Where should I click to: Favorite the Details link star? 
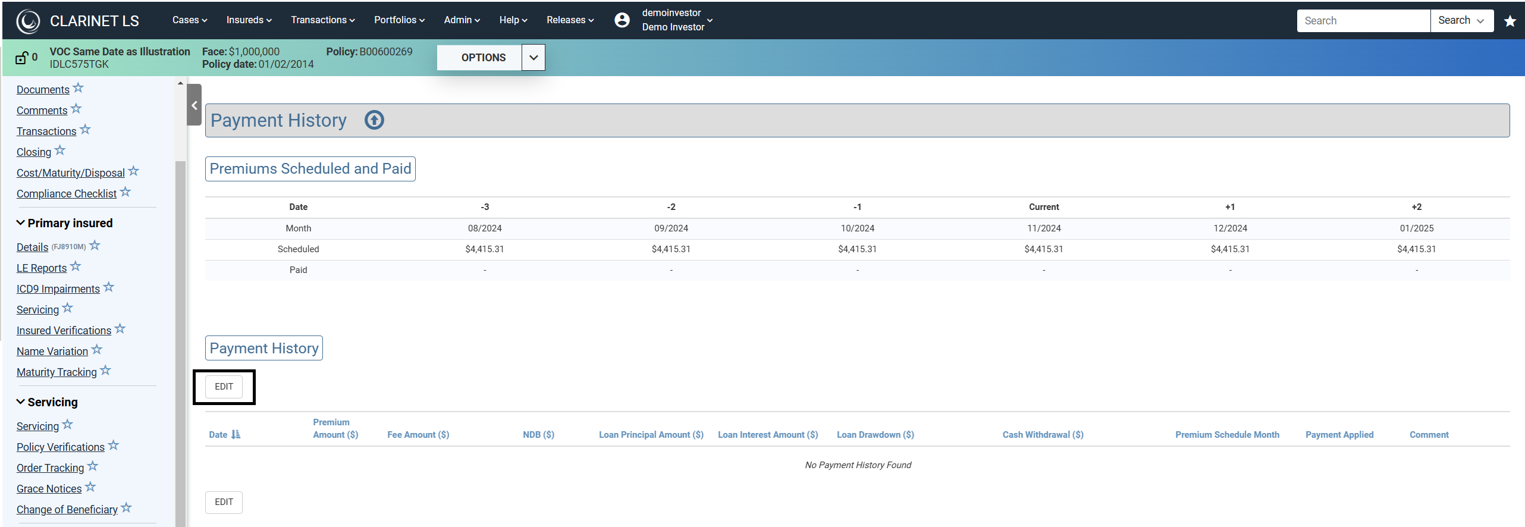coord(95,246)
